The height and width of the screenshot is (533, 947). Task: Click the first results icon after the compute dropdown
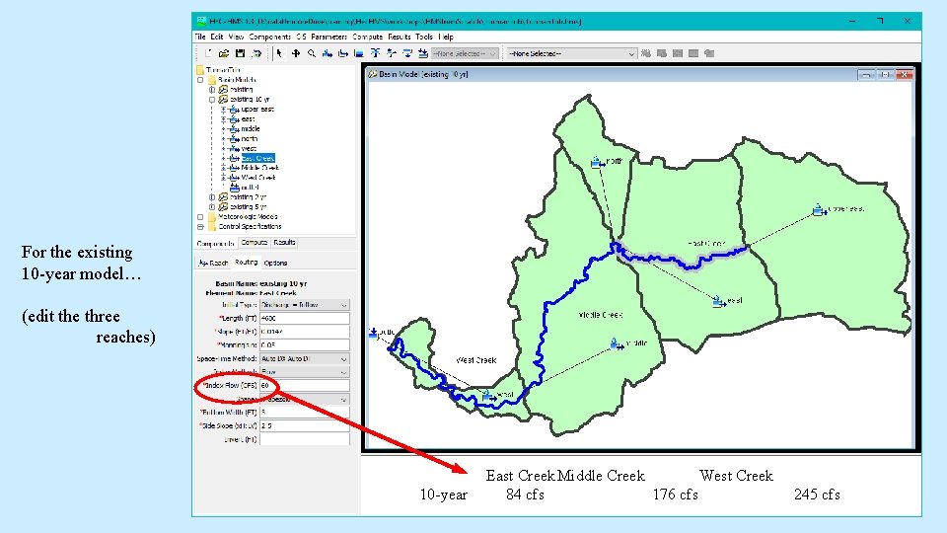pos(646,53)
